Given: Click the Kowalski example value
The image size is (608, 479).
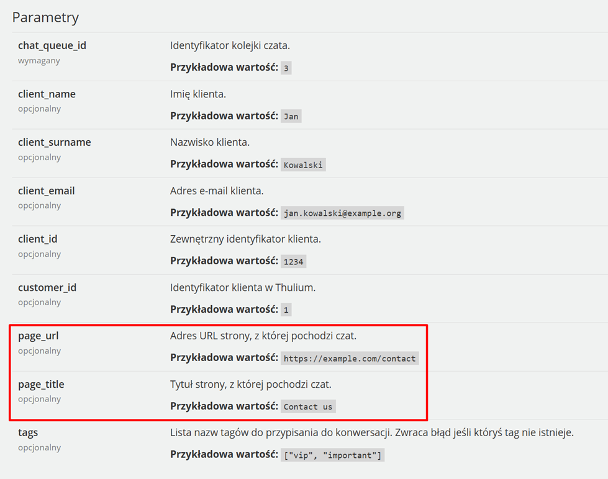Looking at the screenshot, I should click(x=303, y=164).
